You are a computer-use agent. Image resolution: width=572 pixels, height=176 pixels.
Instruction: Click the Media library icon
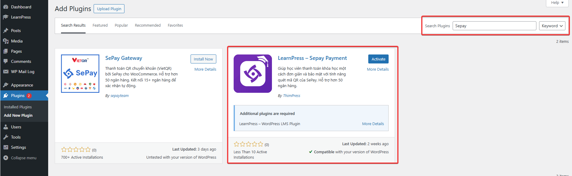(x=6, y=41)
